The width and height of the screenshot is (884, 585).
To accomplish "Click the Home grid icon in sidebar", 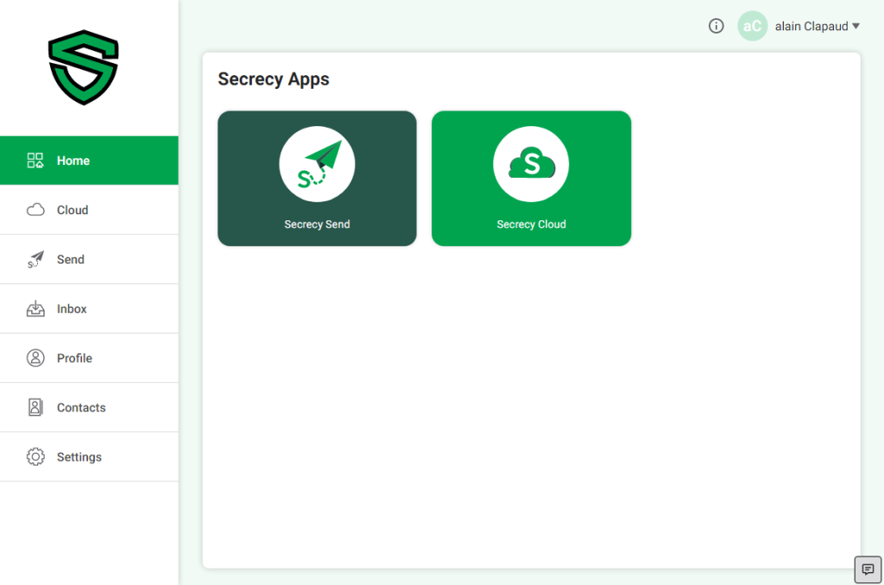I will pyautogui.click(x=35, y=161).
